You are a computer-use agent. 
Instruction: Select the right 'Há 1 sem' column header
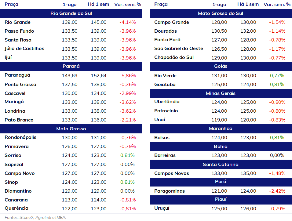(x=248, y=4)
